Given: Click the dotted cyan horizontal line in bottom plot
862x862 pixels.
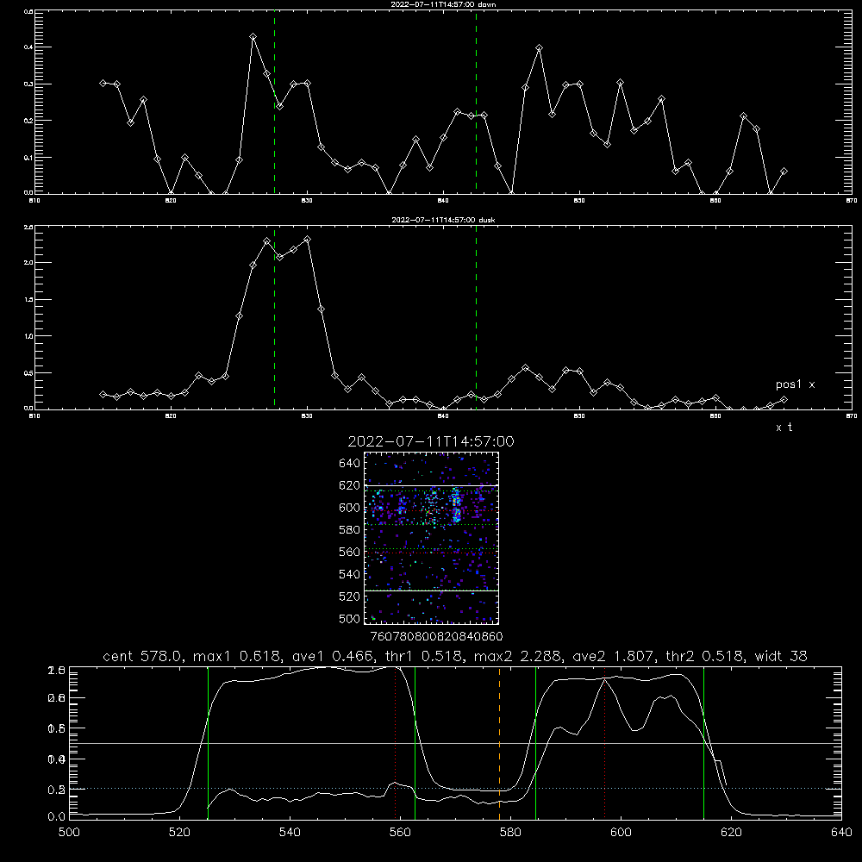Looking at the screenshot, I should (x=455, y=789).
